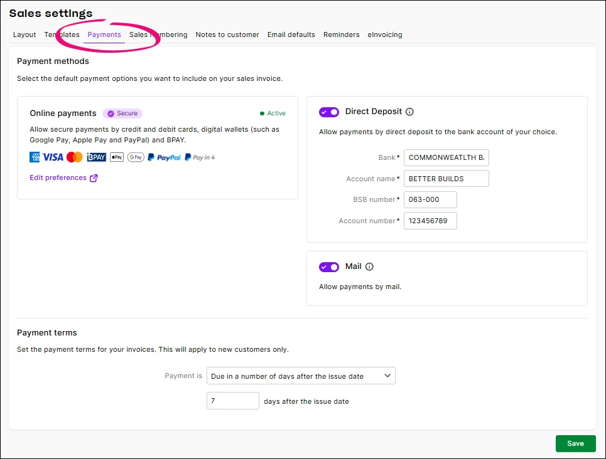Click the info icon beside Direct Deposit

(x=409, y=112)
